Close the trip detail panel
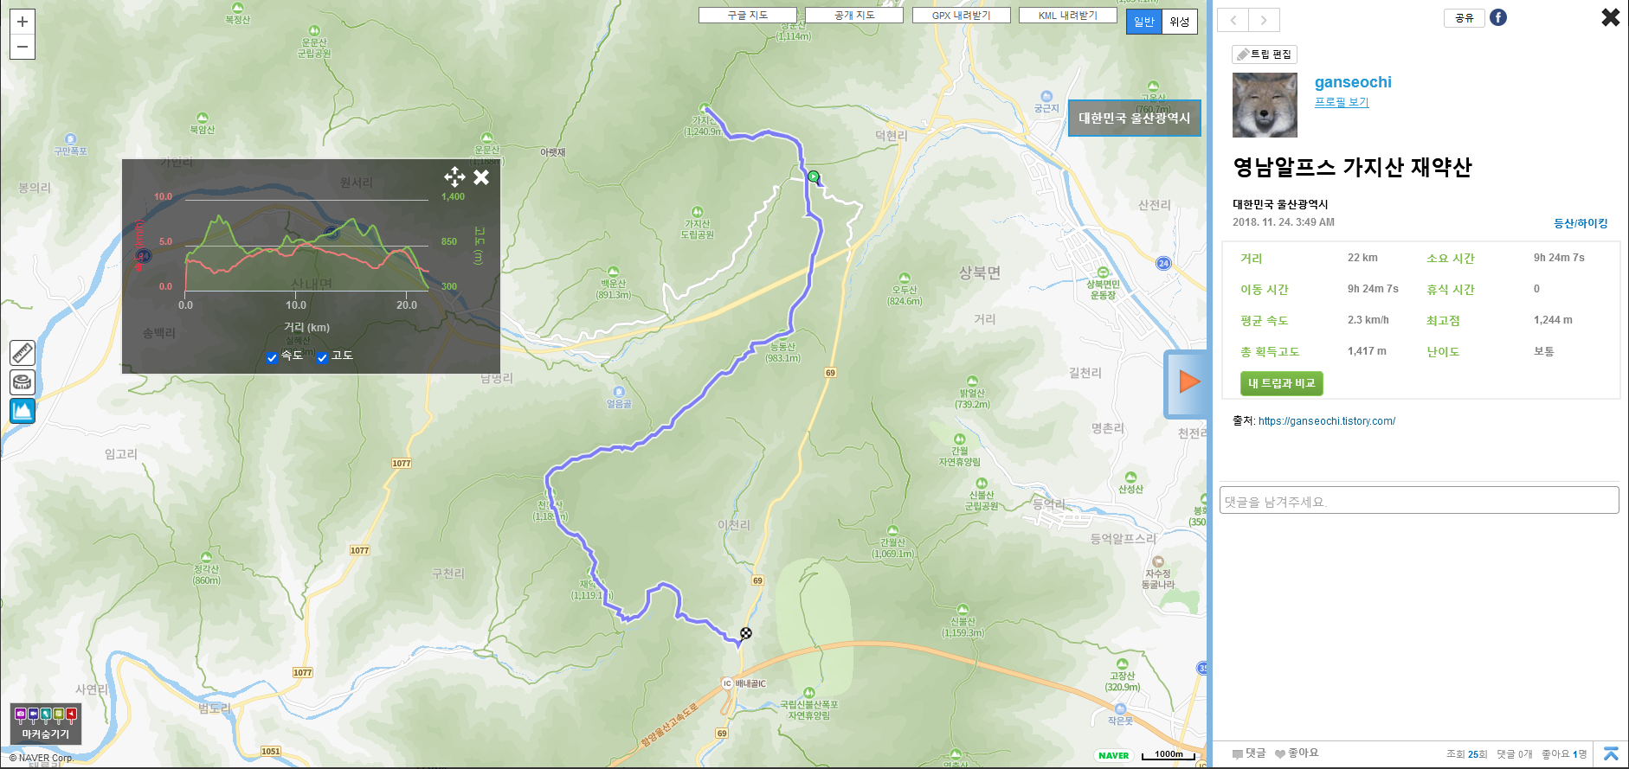 coord(1610,17)
